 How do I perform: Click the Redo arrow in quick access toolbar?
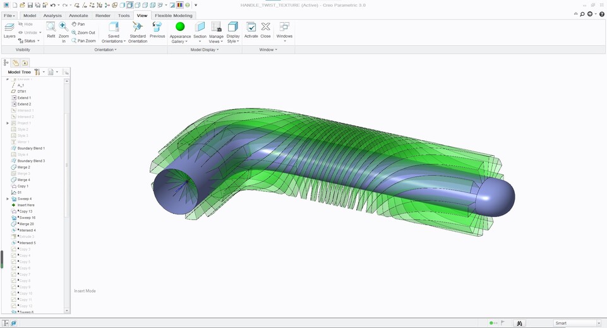64,5
